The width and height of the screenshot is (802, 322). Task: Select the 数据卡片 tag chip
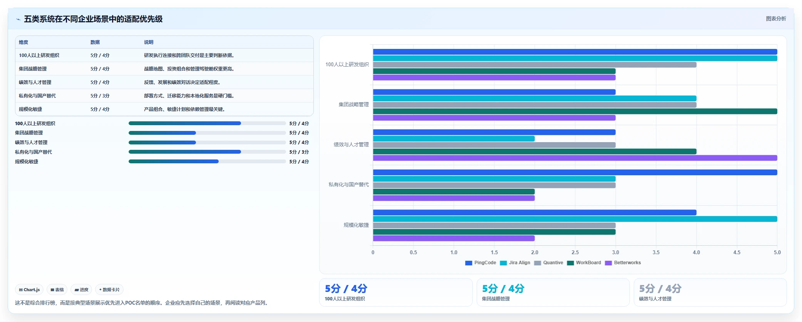coord(109,290)
